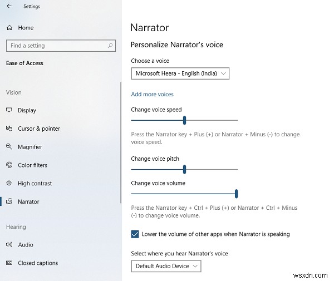Click the Magnifier icon
This screenshot has width=334, height=281.
(9, 147)
